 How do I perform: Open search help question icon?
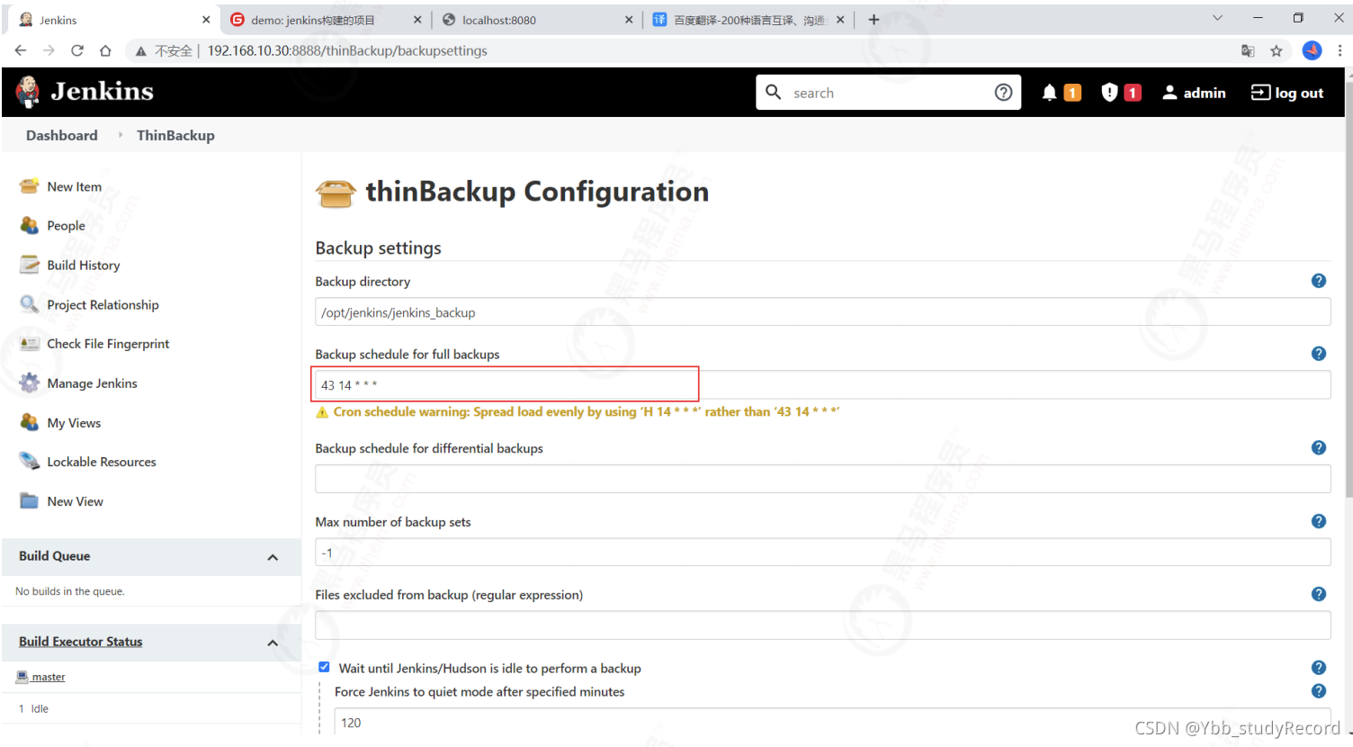pos(1003,93)
